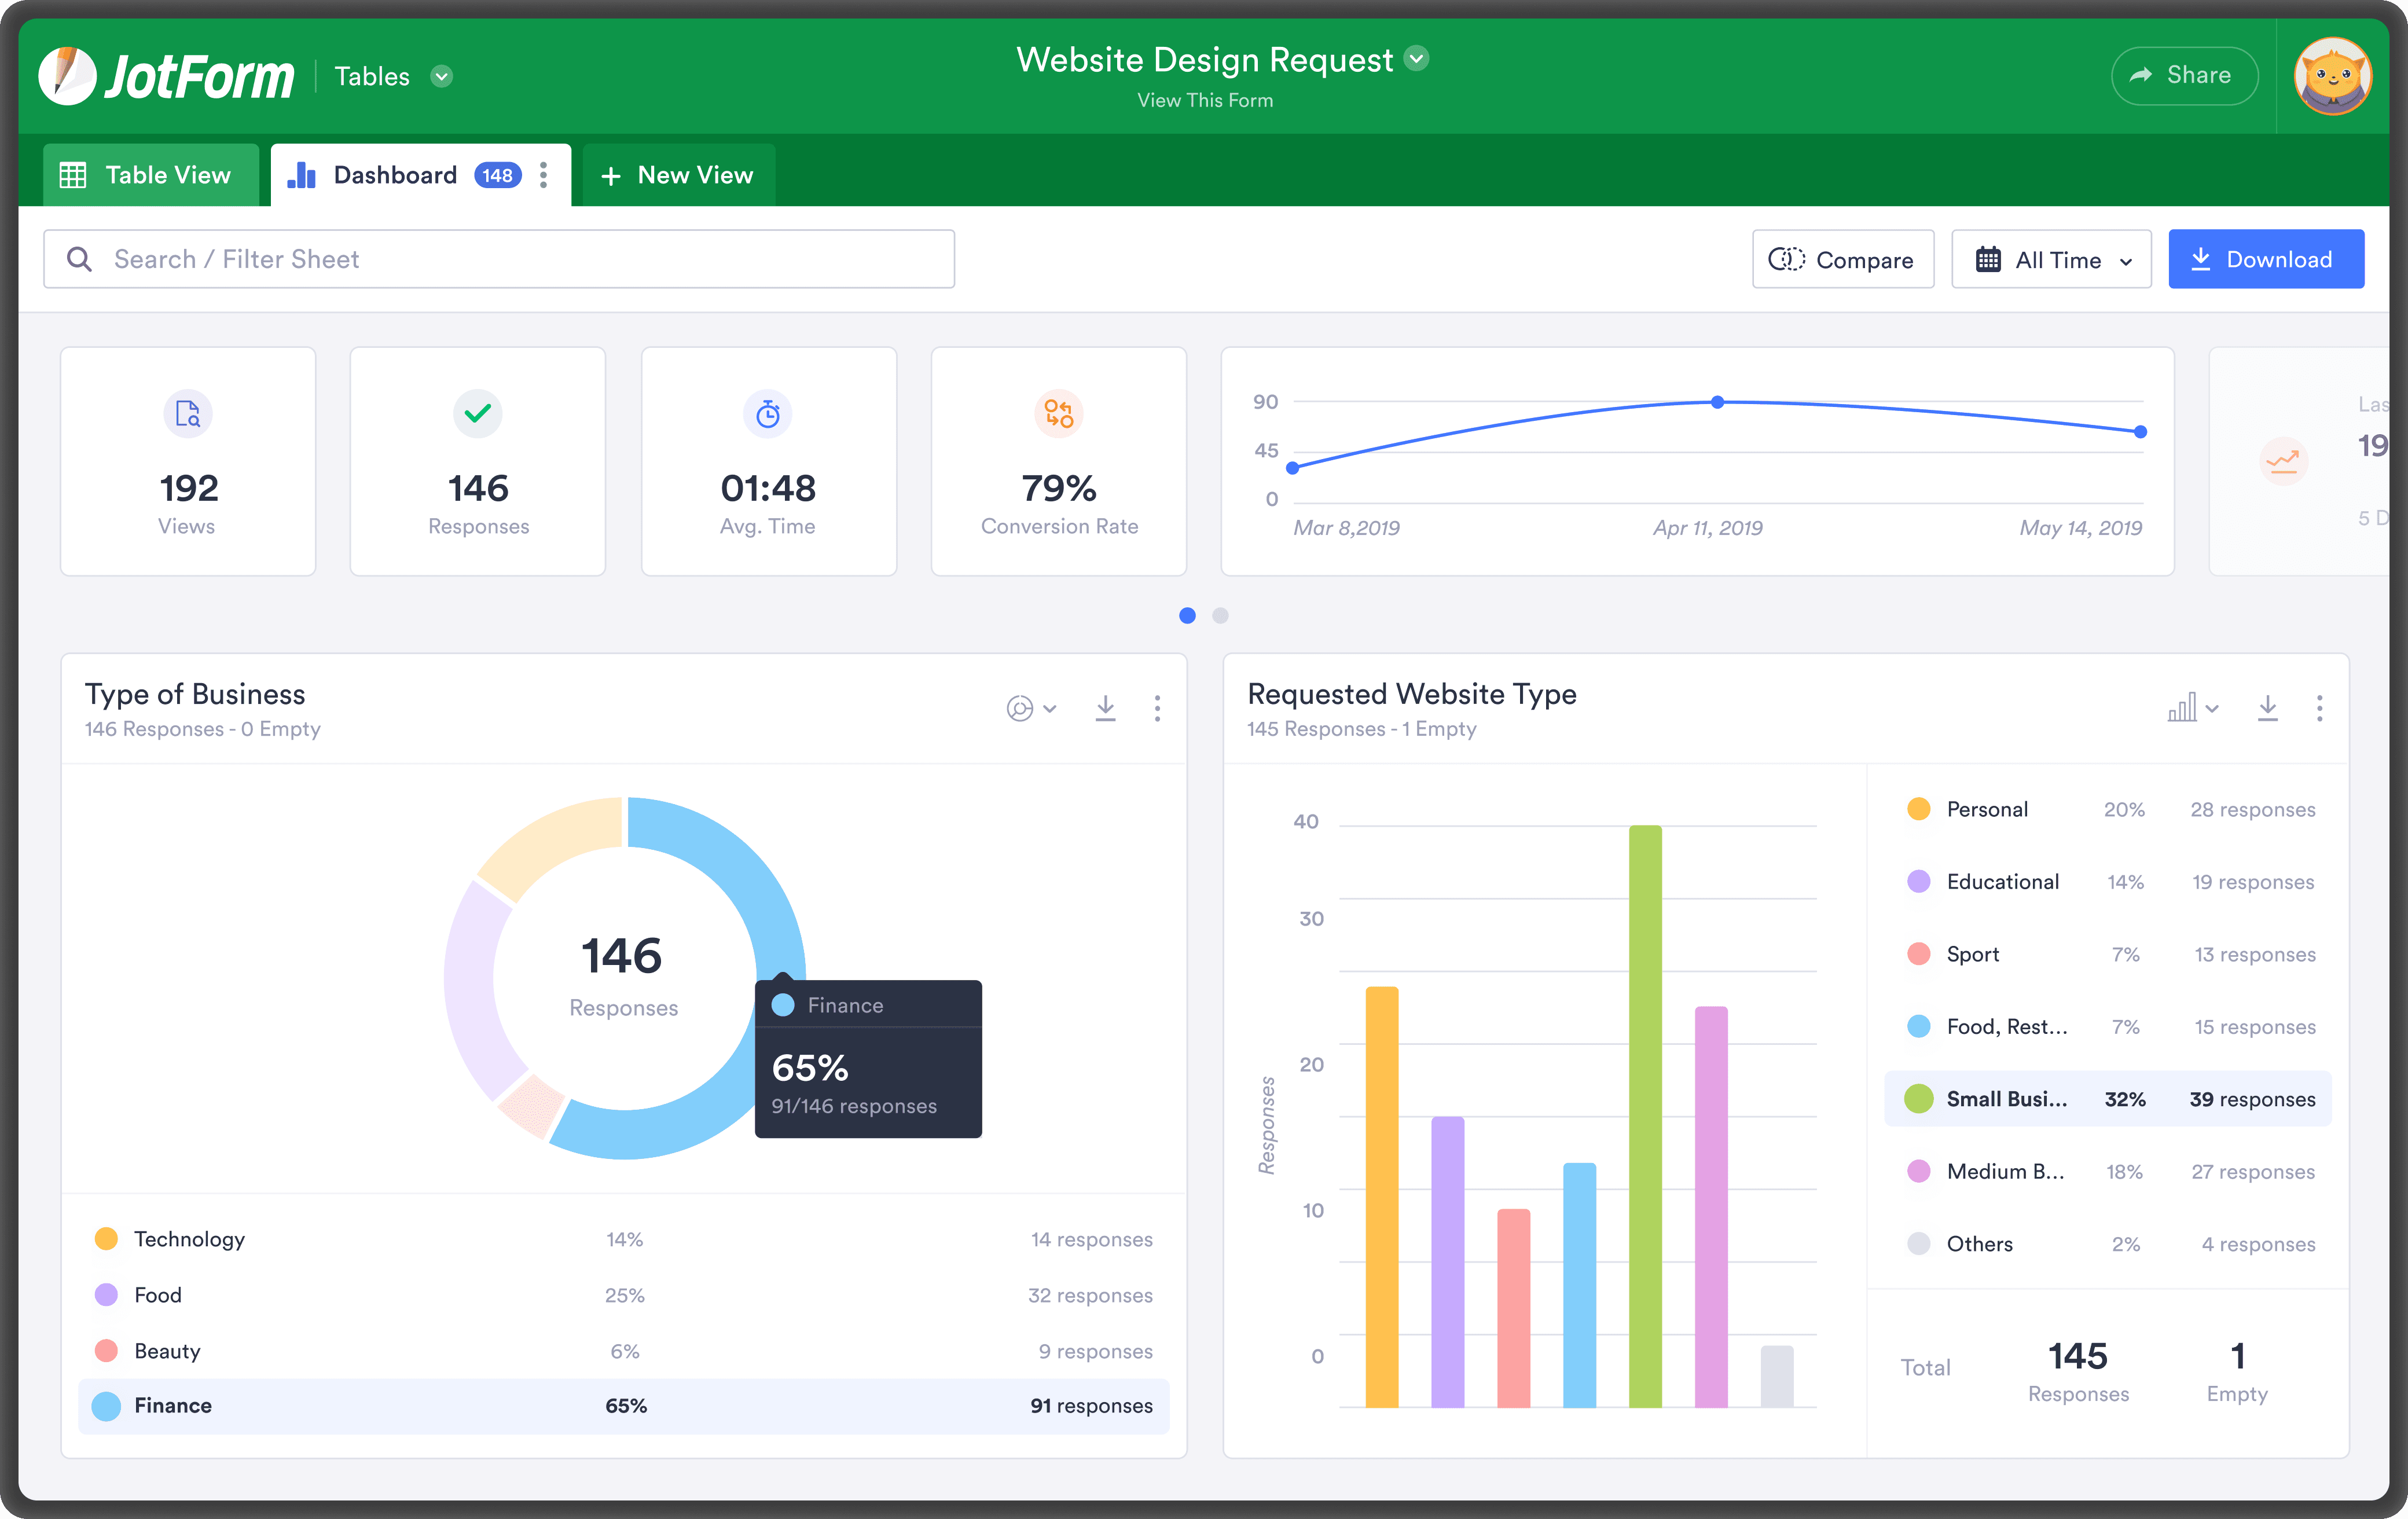2408x1519 pixels.
Task: Toggle Compare mode on
Action: pos(1842,260)
